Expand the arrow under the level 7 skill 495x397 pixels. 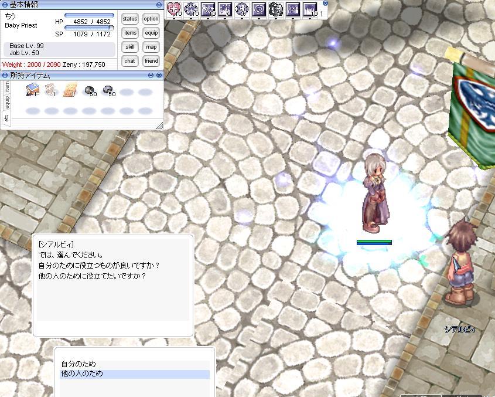coord(225,19)
